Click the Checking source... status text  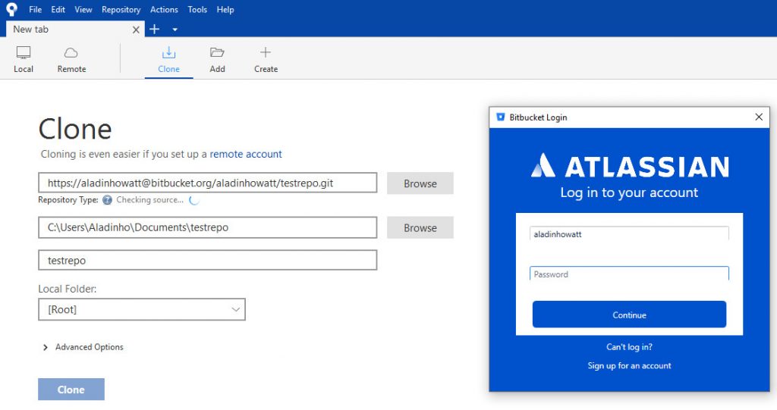[x=149, y=200]
